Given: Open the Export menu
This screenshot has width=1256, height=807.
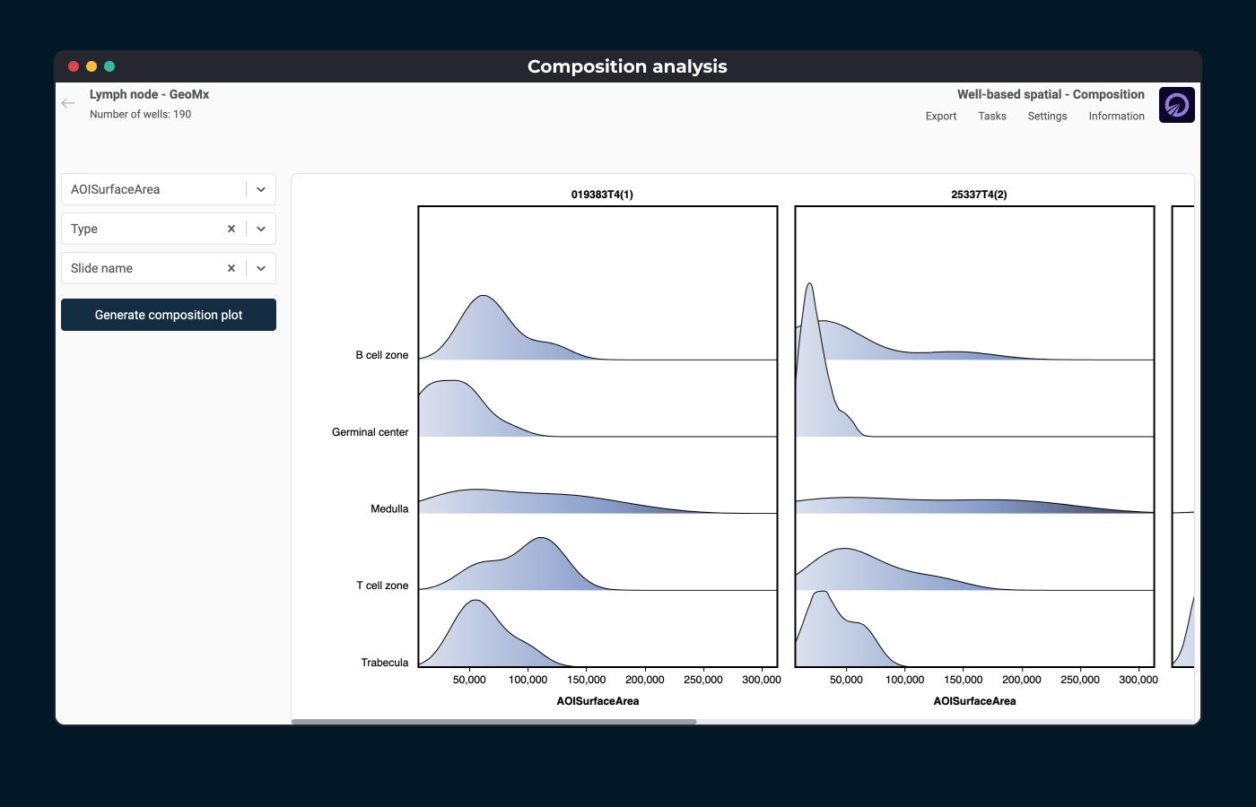Looking at the screenshot, I should [x=940, y=117].
